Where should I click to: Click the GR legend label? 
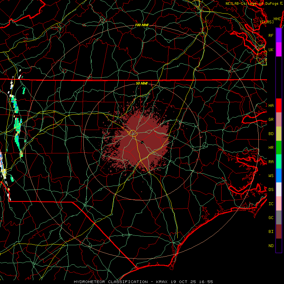click(x=271, y=120)
